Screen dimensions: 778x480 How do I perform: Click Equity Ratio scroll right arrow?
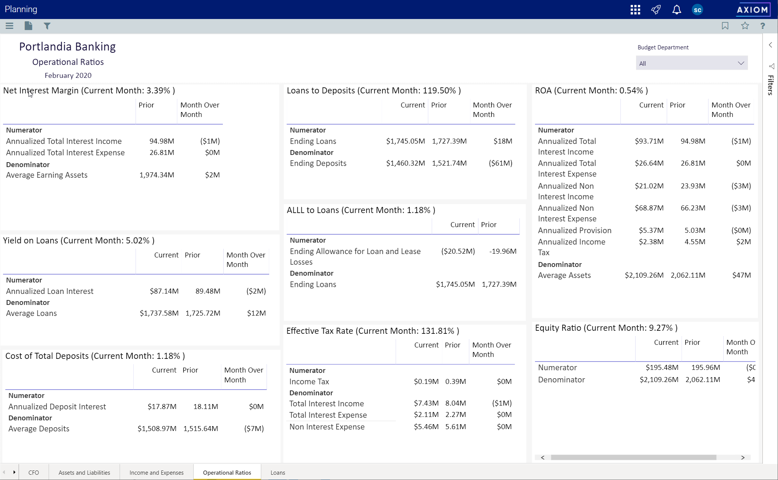click(743, 457)
